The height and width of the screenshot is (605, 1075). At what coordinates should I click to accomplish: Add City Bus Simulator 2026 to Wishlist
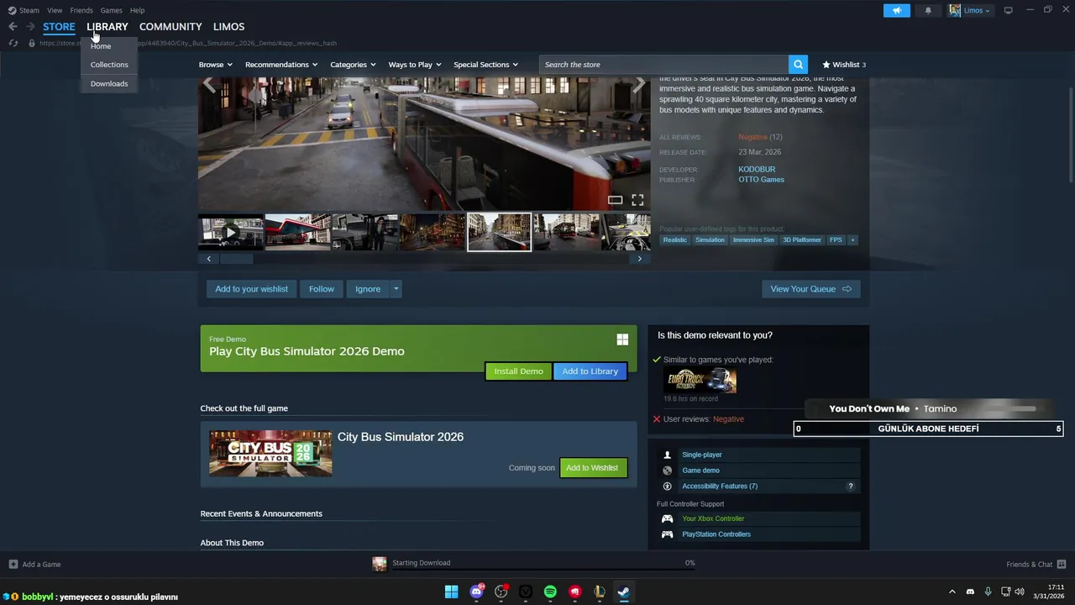click(x=592, y=468)
